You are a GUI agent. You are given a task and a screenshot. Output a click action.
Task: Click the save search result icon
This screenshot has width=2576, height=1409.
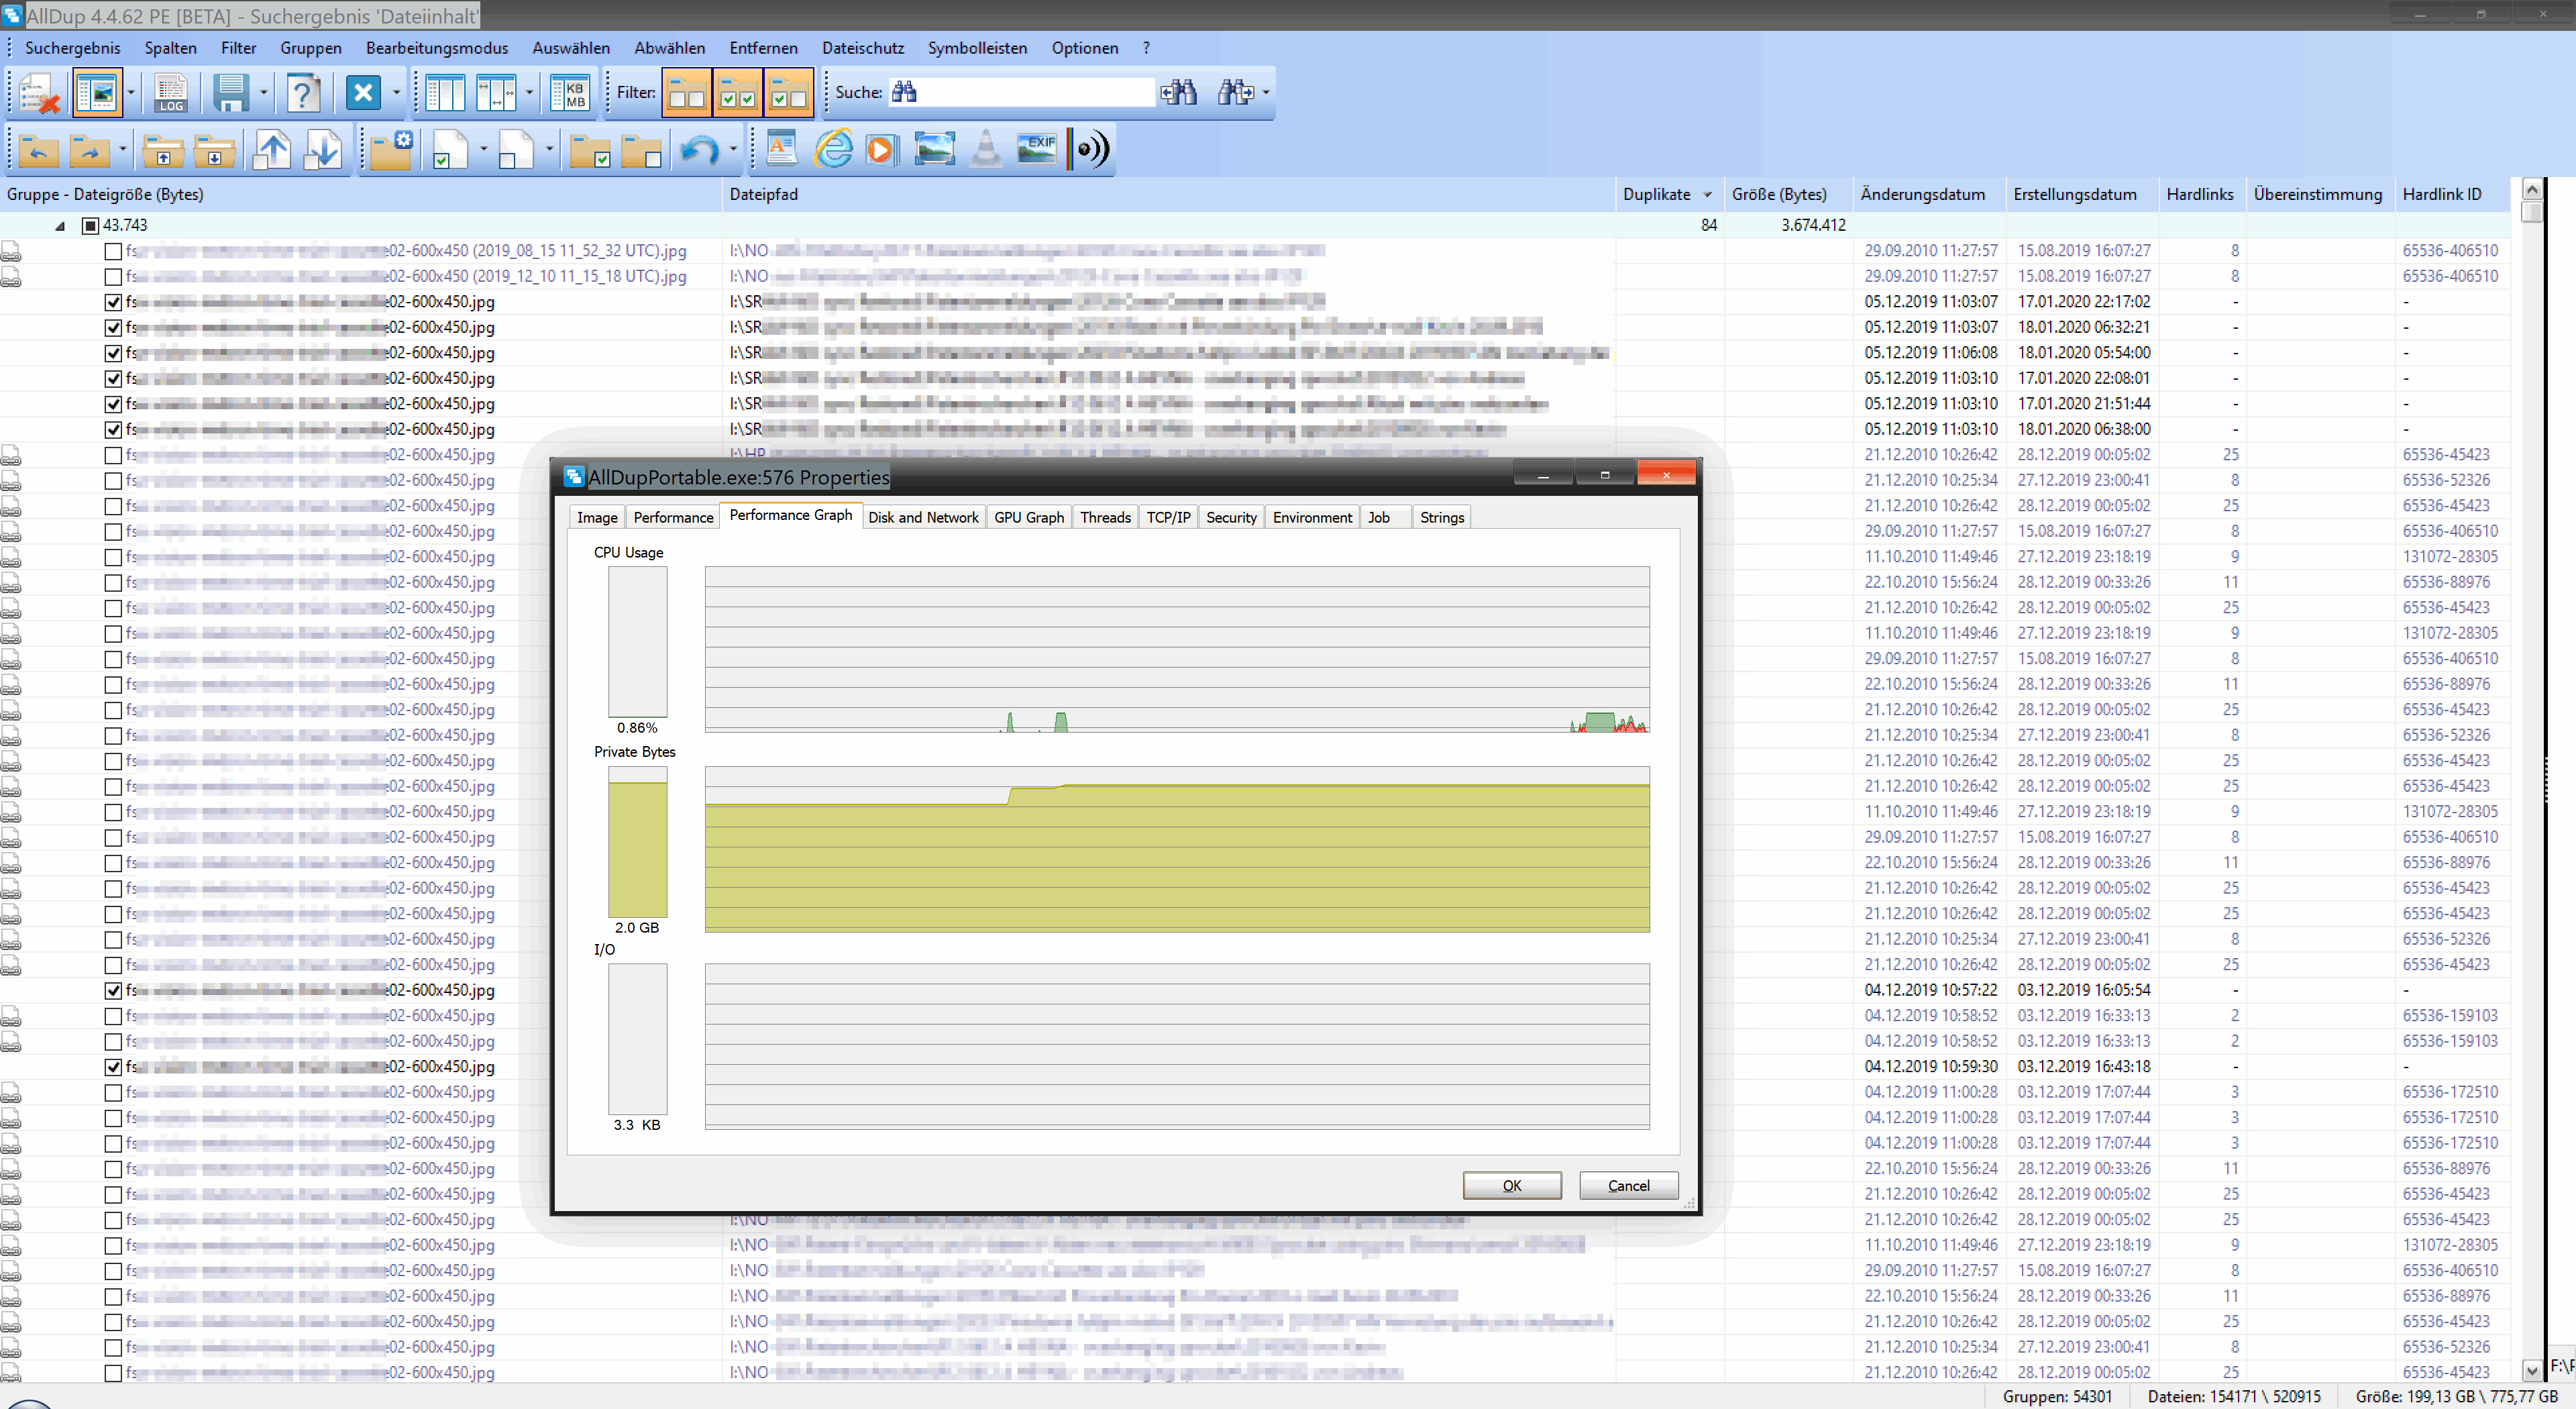[230, 93]
